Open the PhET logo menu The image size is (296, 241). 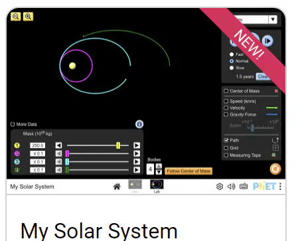click(264, 187)
